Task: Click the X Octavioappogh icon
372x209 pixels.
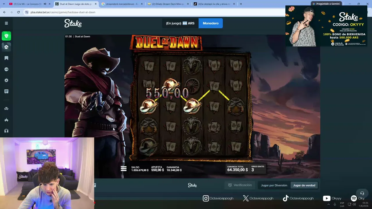Action: point(246,198)
